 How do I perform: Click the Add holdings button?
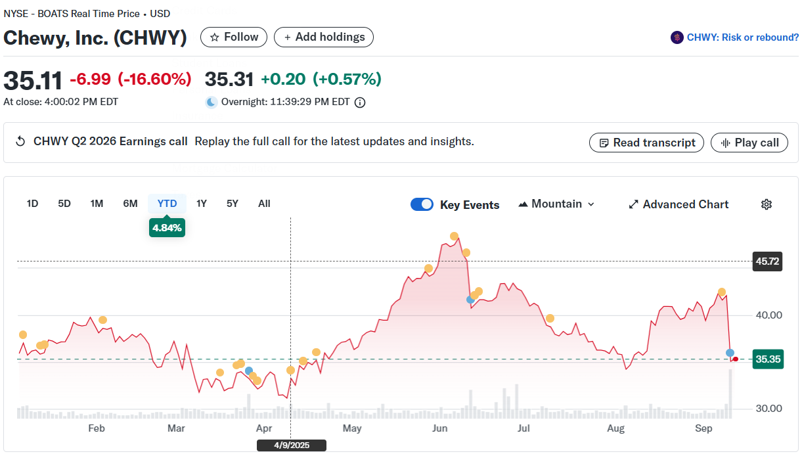pyautogui.click(x=324, y=37)
